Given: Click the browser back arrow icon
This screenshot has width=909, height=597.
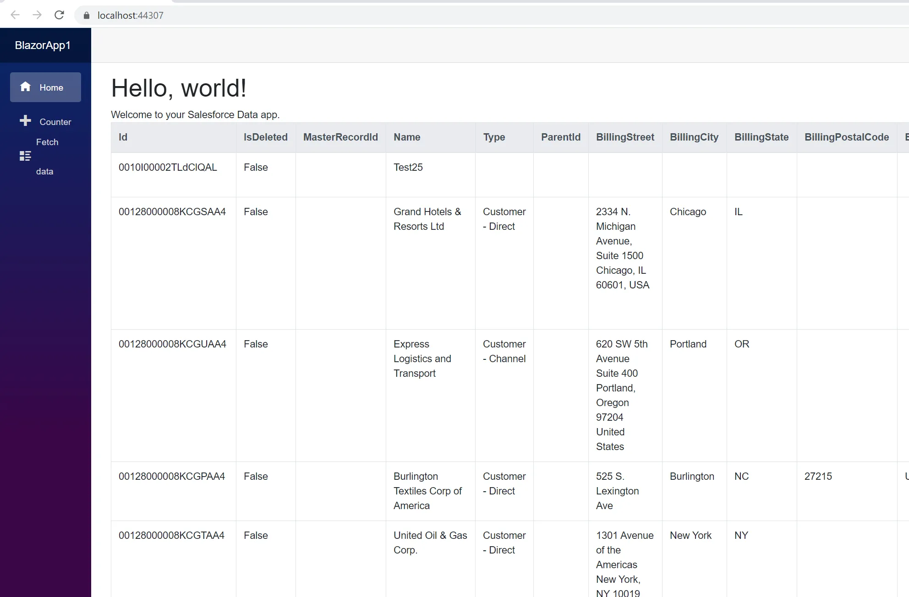Looking at the screenshot, I should click(15, 15).
